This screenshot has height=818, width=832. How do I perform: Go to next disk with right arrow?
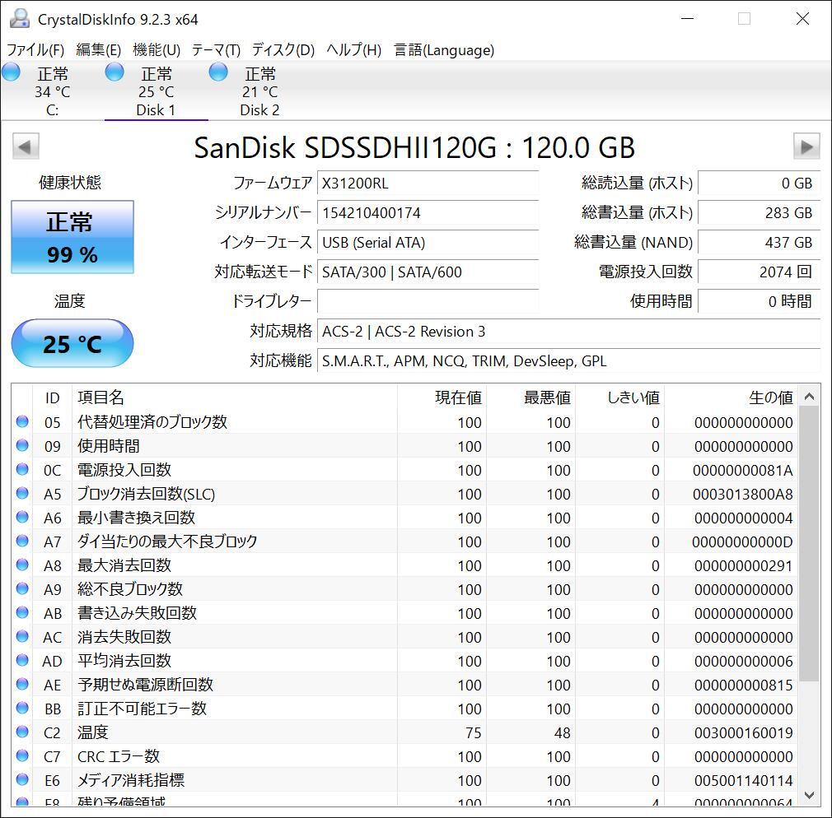click(806, 147)
